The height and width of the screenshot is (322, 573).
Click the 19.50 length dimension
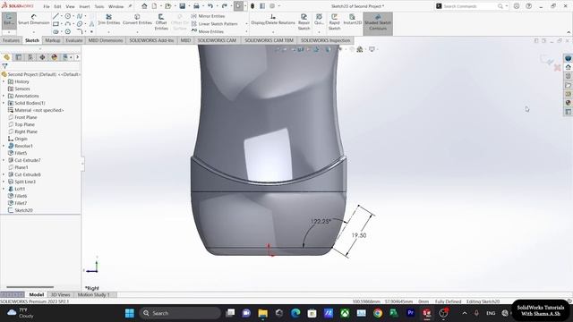(x=359, y=235)
